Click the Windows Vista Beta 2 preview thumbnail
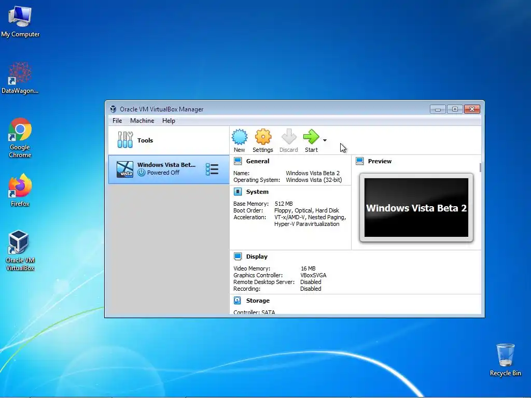Viewport: 531px width, 398px height. (416, 208)
